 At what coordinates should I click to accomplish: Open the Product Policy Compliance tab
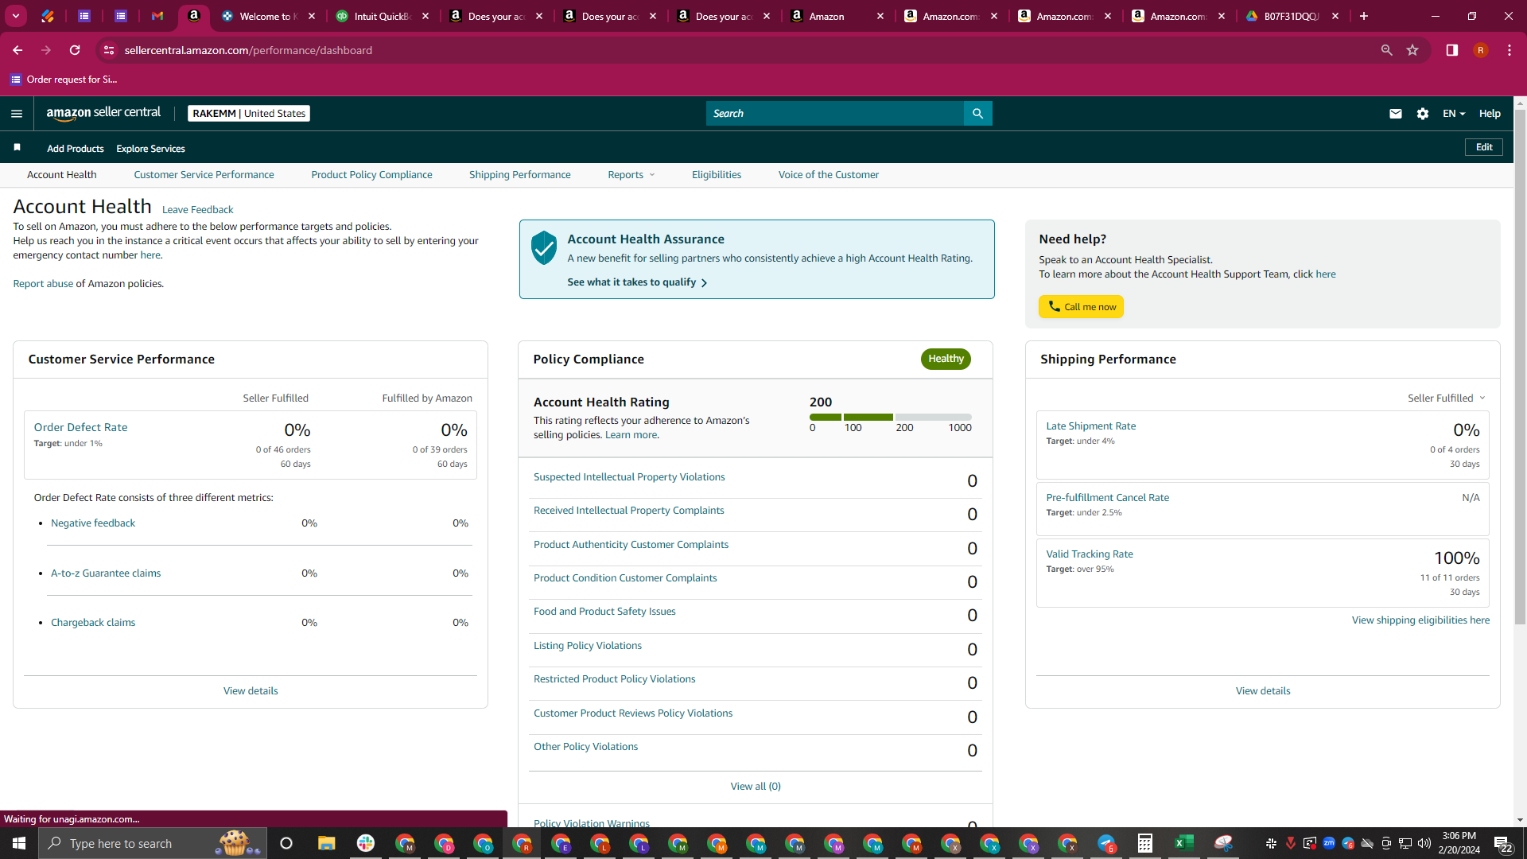pos(371,175)
